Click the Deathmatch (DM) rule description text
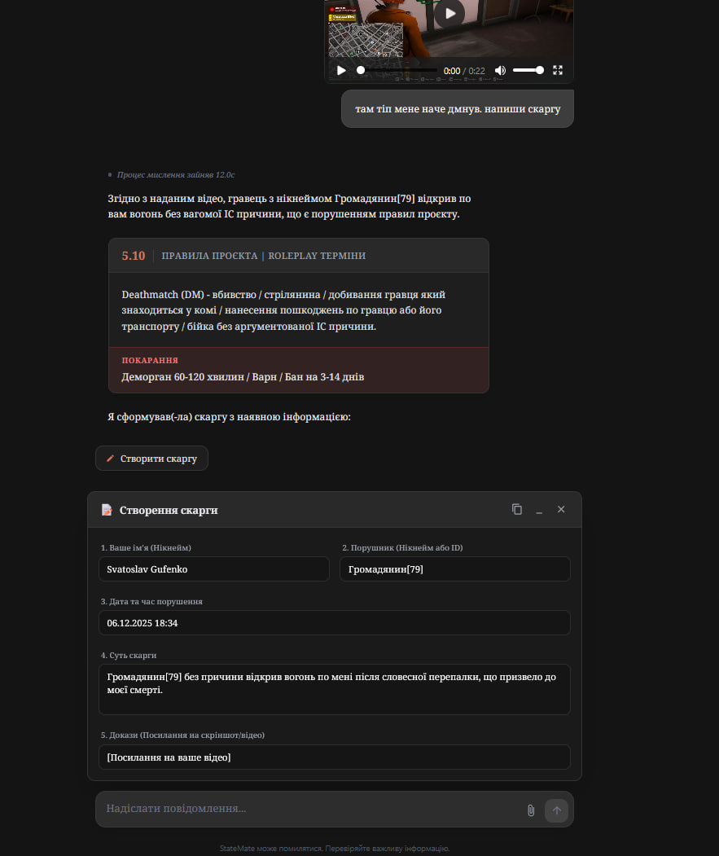The height and width of the screenshot is (856, 719). [x=283, y=310]
